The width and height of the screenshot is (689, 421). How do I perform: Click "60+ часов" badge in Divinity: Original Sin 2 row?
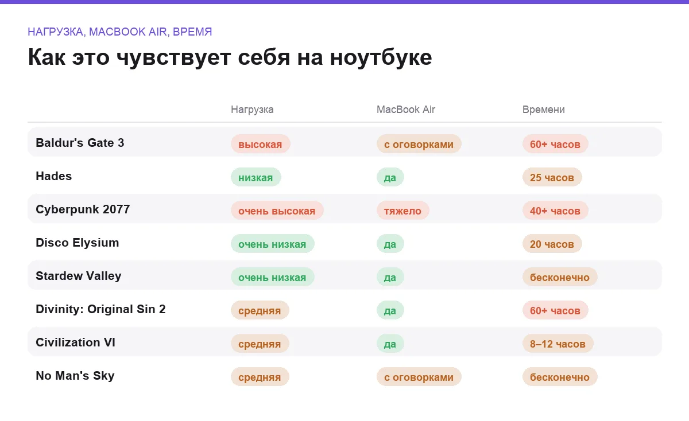click(555, 310)
